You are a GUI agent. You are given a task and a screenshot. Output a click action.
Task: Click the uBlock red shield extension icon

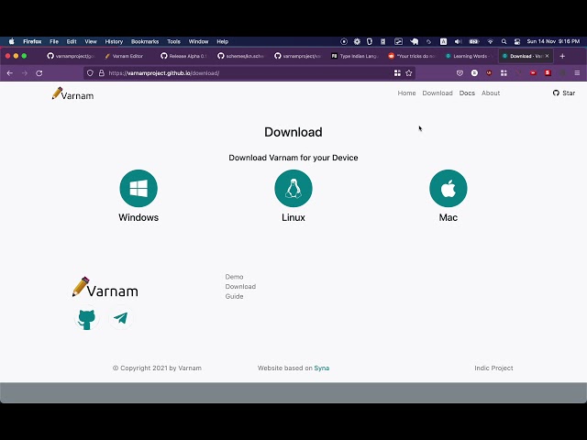(489, 73)
